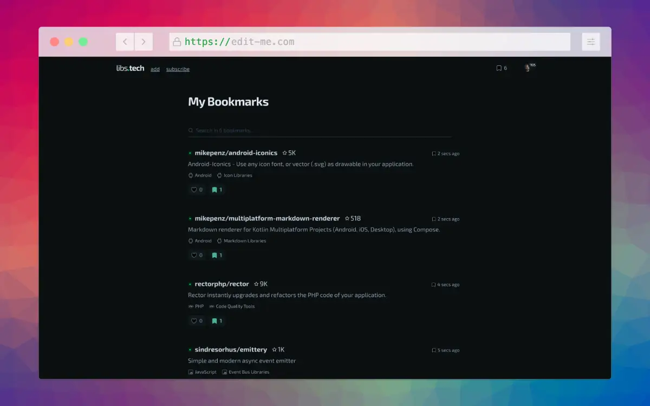Toggle bookmark on rectorphp/rector
The width and height of the screenshot is (650, 406).
(x=217, y=321)
